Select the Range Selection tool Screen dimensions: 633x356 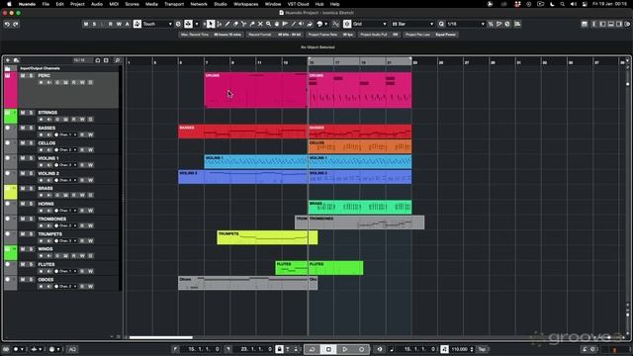pyautogui.click(x=220, y=24)
